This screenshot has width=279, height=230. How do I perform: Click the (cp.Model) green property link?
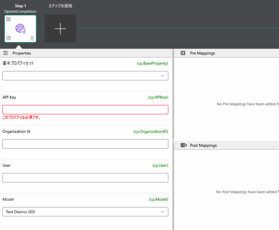[158, 199]
